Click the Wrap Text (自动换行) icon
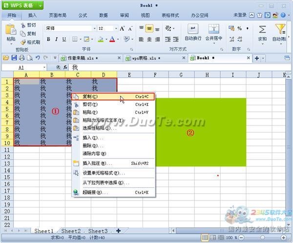Viewport: 293px width, 243px height. pyautogui.click(x=193, y=29)
